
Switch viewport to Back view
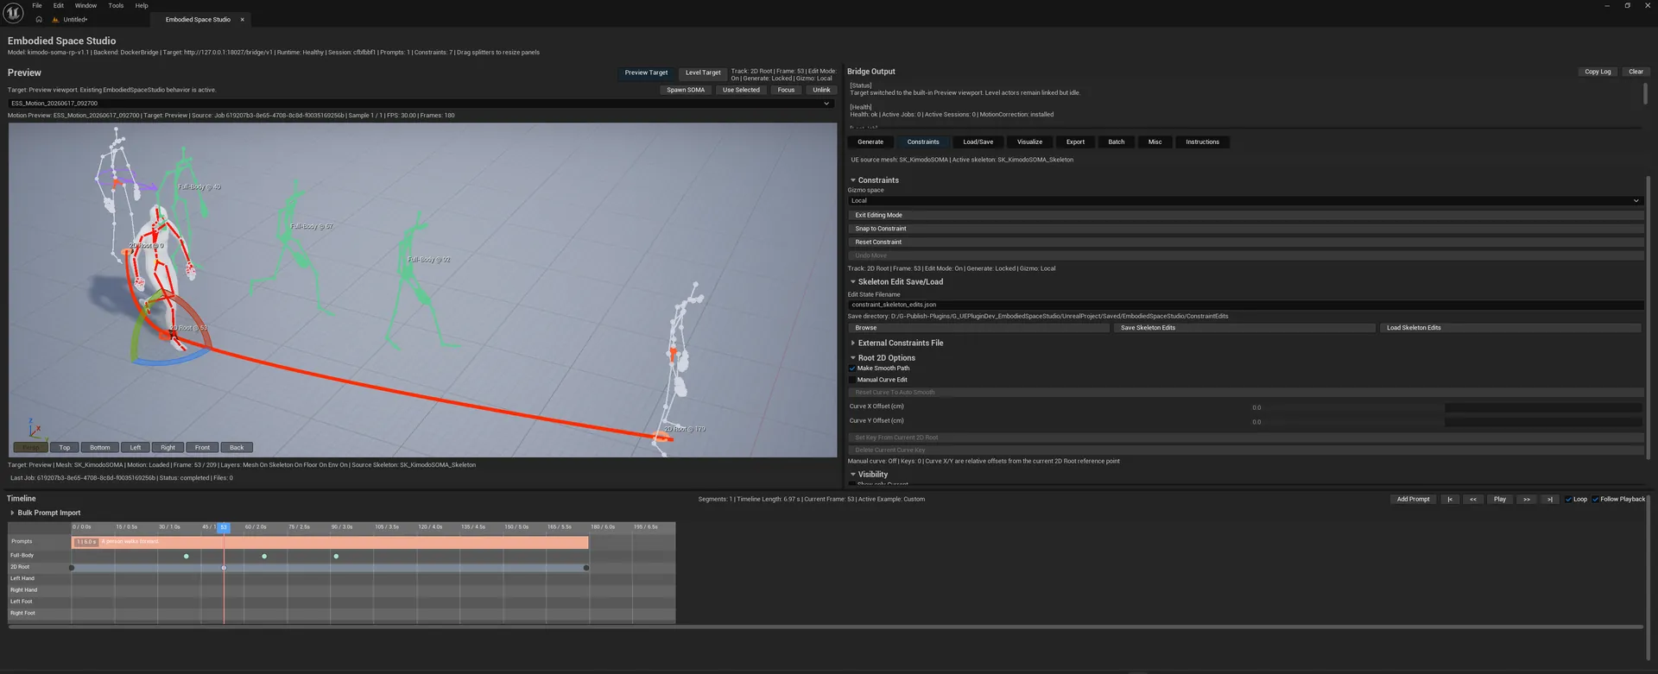[x=237, y=448]
